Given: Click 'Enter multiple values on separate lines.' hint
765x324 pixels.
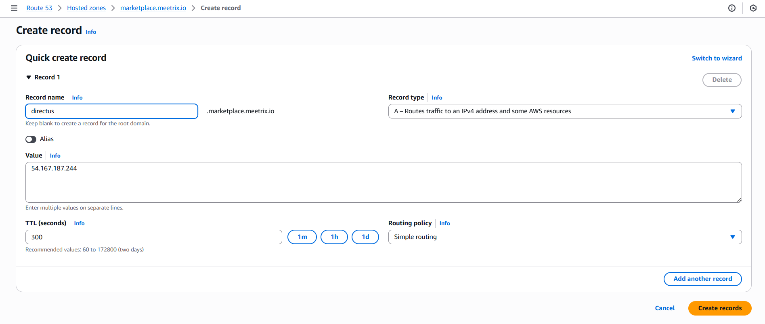Looking at the screenshot, I should (x=74, y=208).
